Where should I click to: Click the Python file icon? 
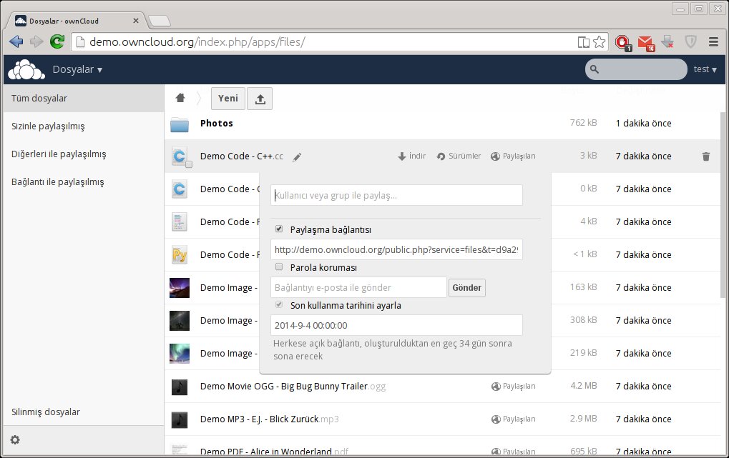[x=180, y=255]
